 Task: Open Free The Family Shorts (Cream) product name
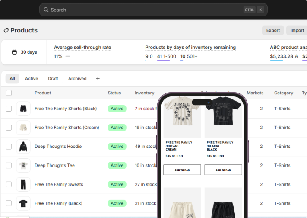tap(67, 128)
